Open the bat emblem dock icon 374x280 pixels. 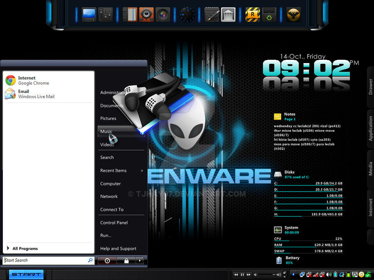293,15
